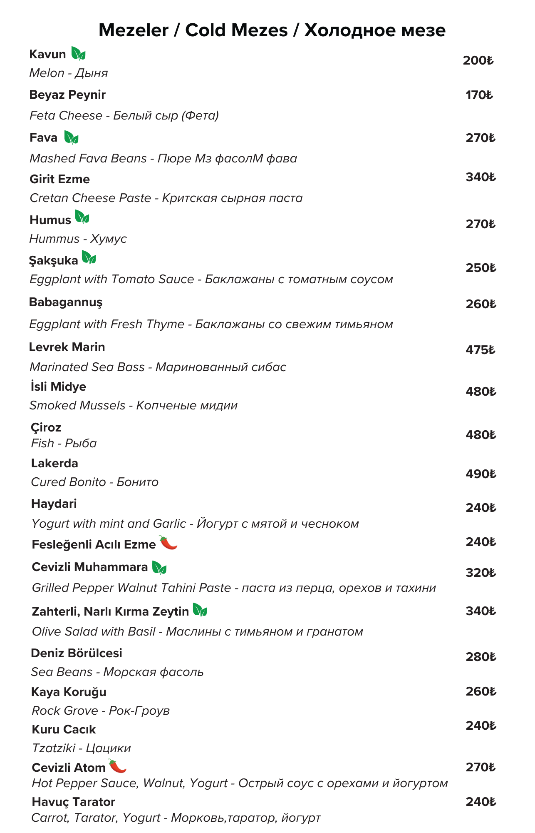Viewport: 535px width, 833px height.
Task: Select the Levrek Marin menu item
Action: click(67, 347)
